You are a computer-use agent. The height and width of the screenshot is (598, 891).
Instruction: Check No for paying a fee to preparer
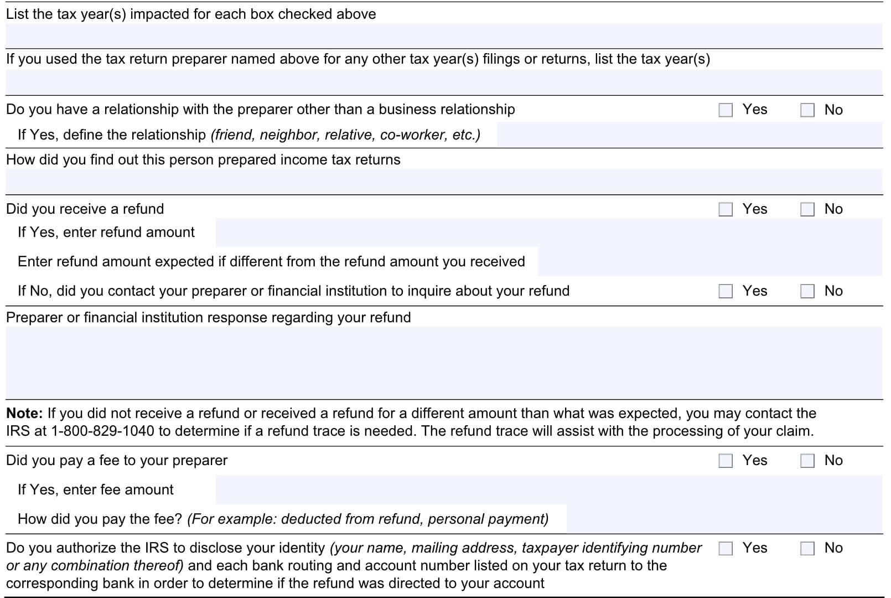click(807, 461)
